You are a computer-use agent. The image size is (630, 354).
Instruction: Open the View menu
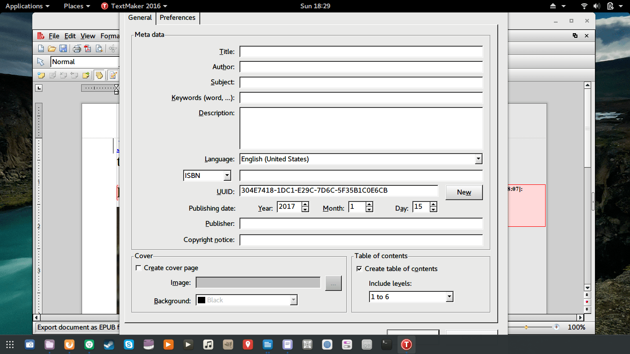88,36
